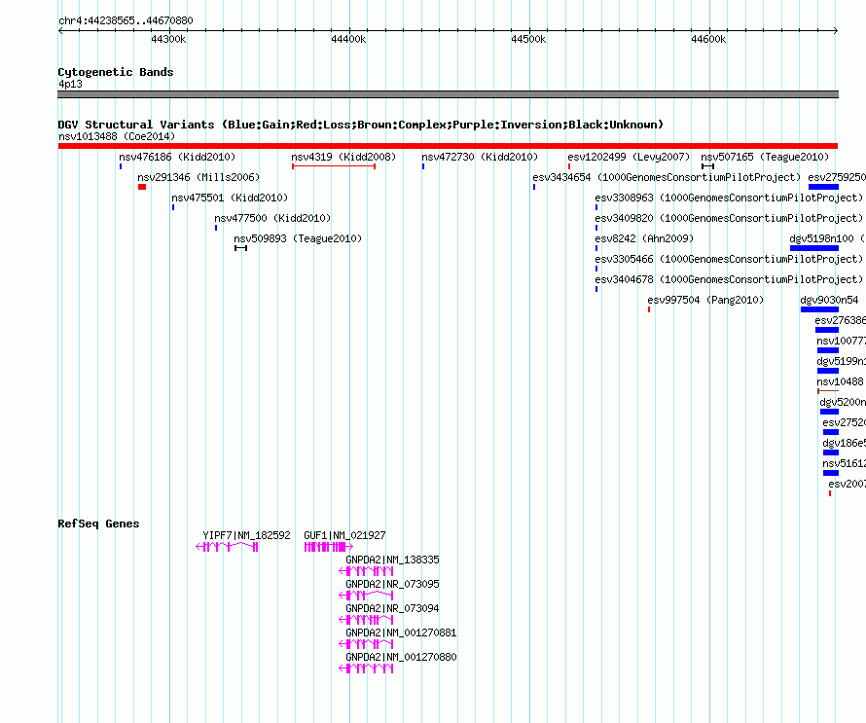Screen dimensions: 866x723
Task: Click the GNPDA2 NR_073095 transcript glyph
Action: click(366, 596)
